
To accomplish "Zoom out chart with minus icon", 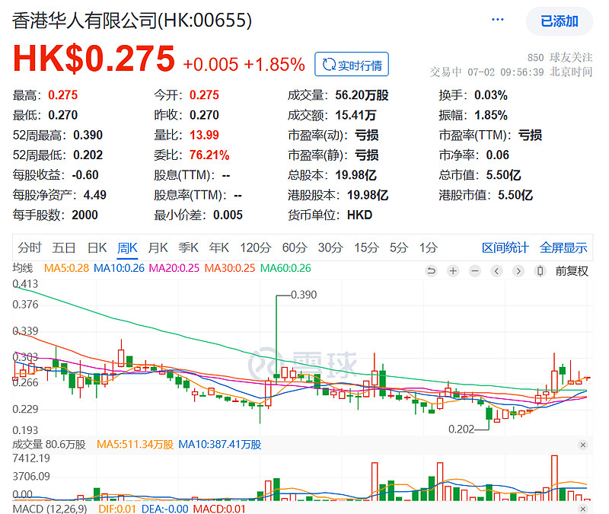I will (x=474, y=270).
